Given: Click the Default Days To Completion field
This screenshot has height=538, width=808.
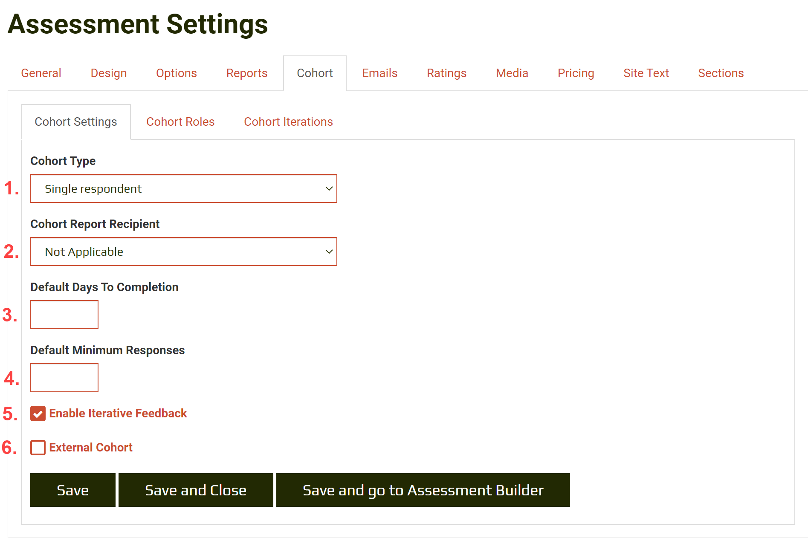Looking at the screenshot, I should (64, 315).
